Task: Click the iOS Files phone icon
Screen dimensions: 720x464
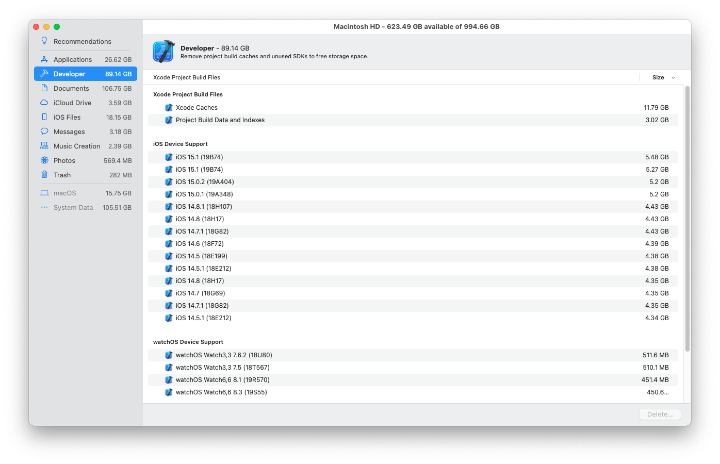Action: pyautogui.click(x=44, y=117)
